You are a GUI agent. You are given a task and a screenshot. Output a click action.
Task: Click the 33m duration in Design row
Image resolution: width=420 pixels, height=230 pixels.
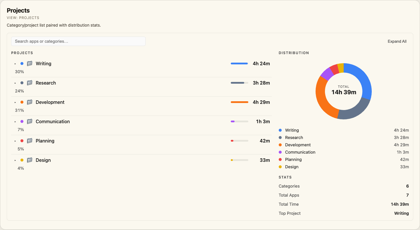pos(265,160)
